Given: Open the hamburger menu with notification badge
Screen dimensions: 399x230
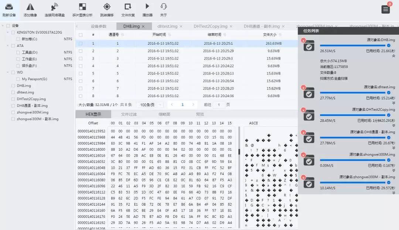Looking at the screenshot, I should tap(385, 9).
